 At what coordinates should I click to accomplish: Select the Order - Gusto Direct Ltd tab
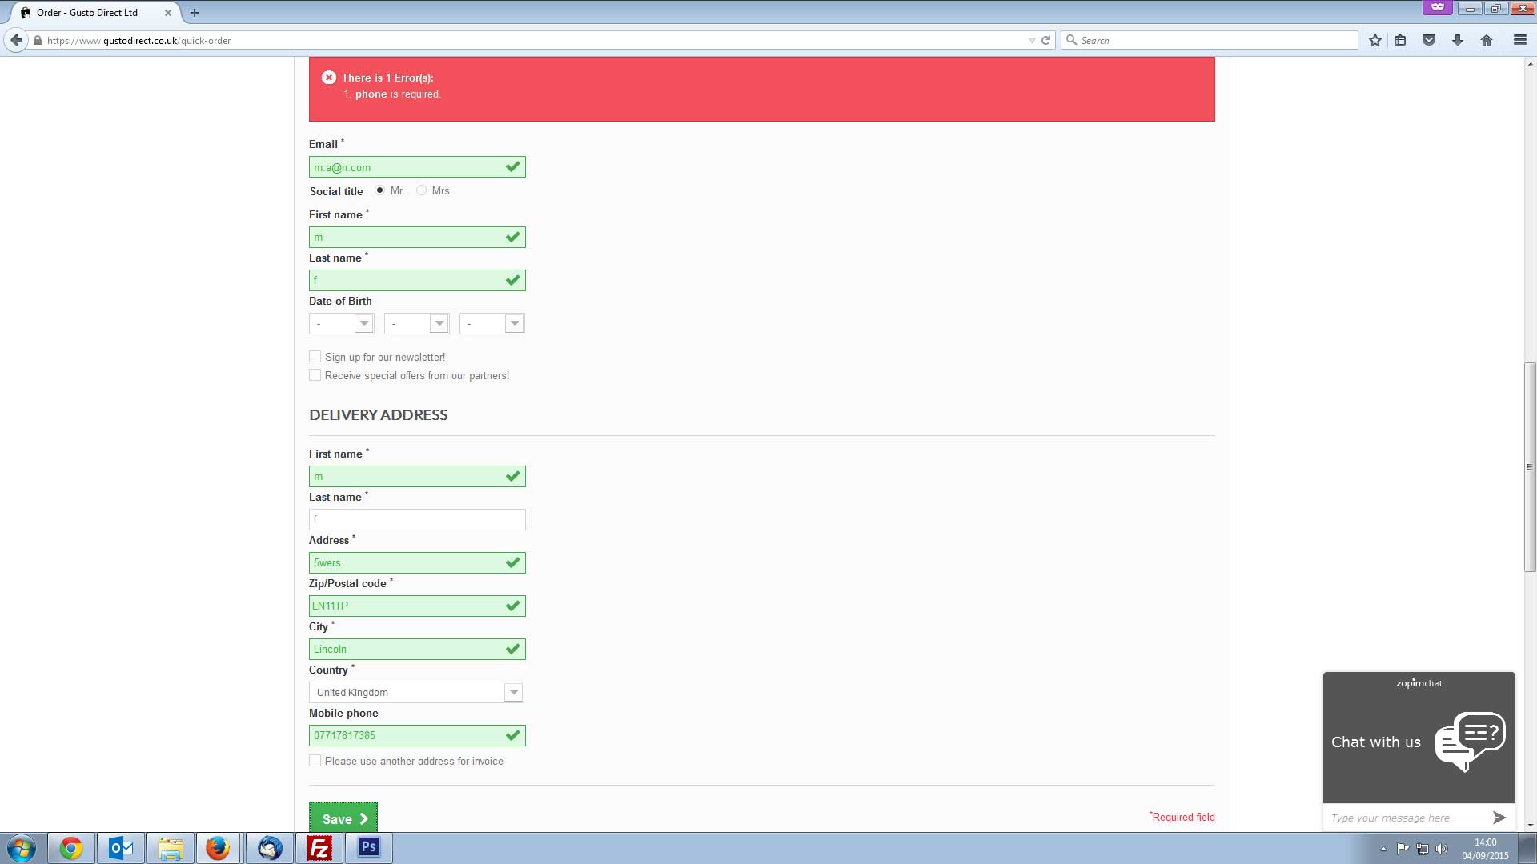pyautogui.click(x=88, y=13)
